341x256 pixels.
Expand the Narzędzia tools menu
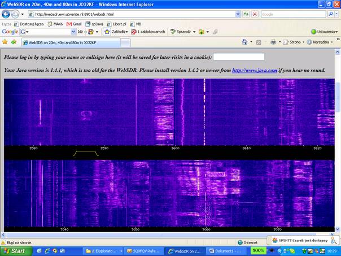[322, 42]
